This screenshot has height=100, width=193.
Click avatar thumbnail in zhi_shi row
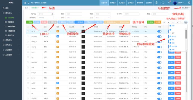83,31
